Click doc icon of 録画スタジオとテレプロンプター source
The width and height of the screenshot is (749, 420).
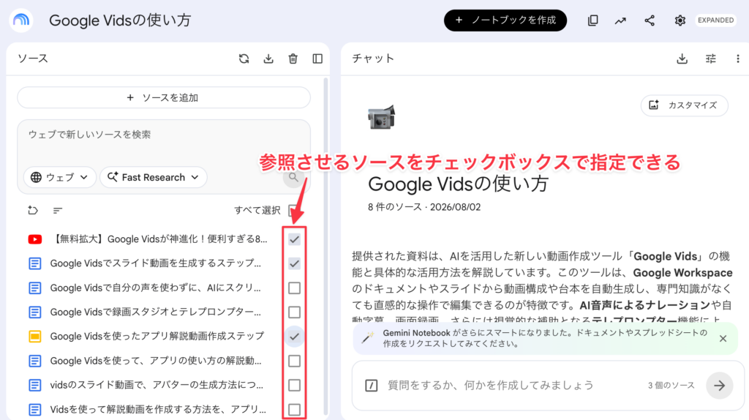35,312
